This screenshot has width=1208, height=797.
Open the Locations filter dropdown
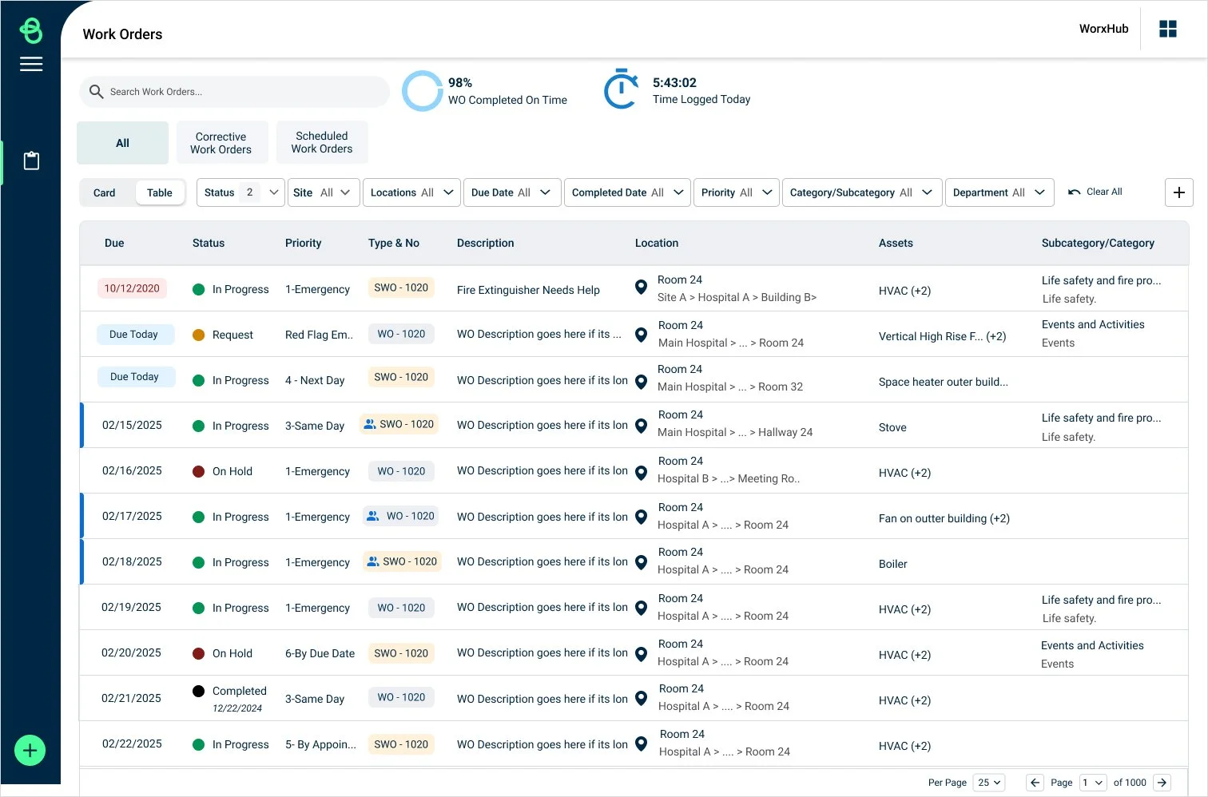[411, 192]
